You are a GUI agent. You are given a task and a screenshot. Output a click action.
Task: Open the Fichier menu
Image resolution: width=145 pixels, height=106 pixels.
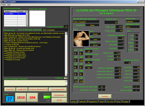pyautogui.click(x=3, y=5)
